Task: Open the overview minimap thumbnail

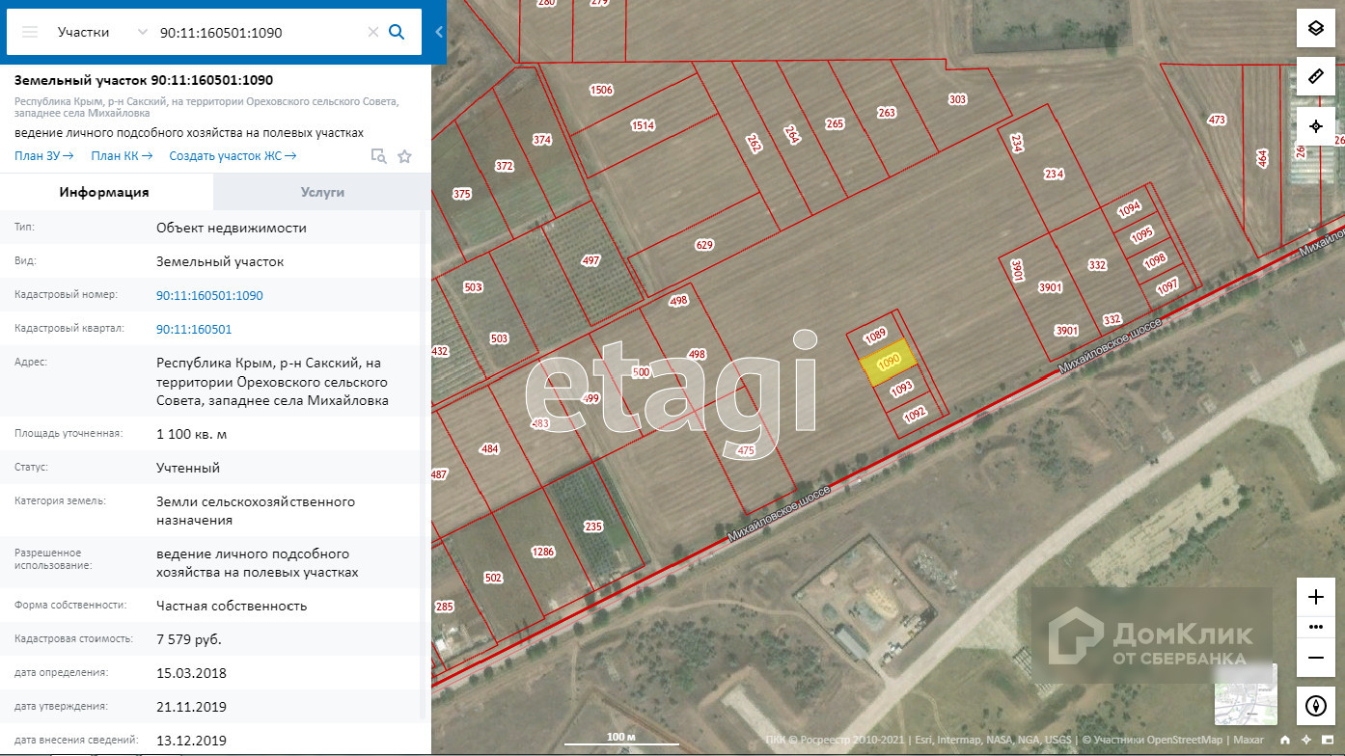Action: pos(1246,694)
